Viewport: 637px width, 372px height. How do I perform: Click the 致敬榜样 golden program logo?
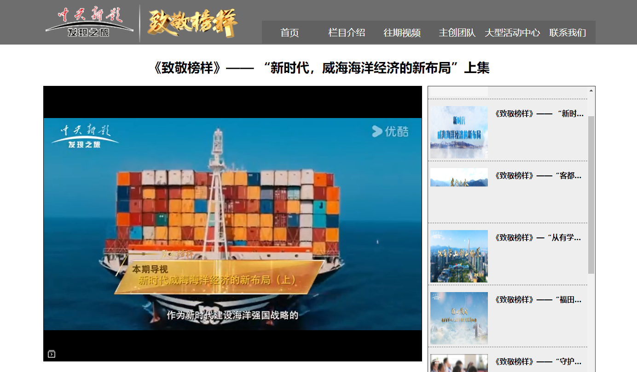pyautogui.click(x=192, y=23)
